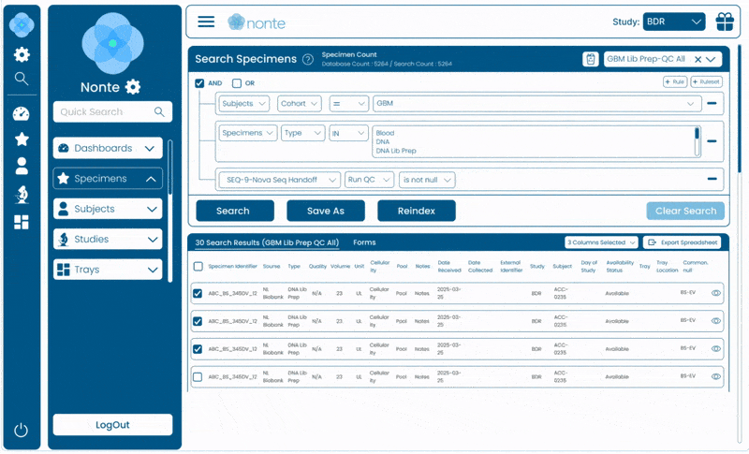Open the 3 Columns Selected dropdown
This screenshot has width=749, height=454.
click(x=601, y=242)
